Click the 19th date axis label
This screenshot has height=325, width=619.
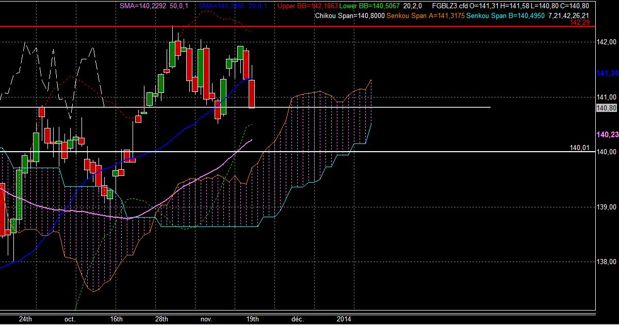click(252, 319)
